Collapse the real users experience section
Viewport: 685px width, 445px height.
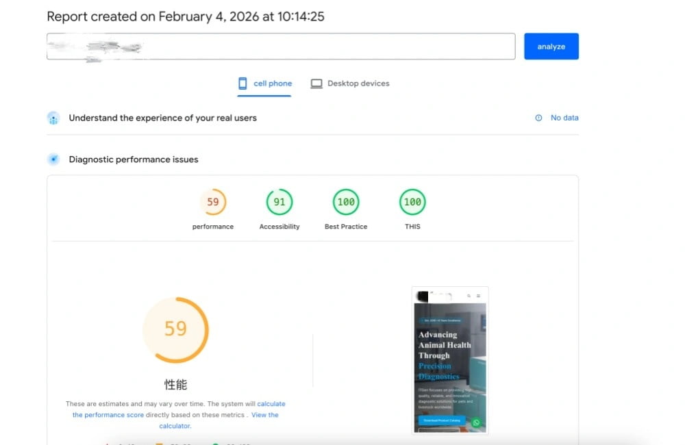tap(162, 117)
